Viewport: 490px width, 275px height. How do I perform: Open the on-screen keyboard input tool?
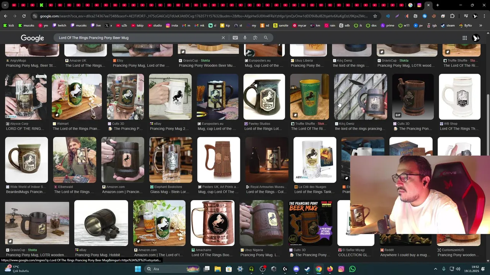coord(235,38)
